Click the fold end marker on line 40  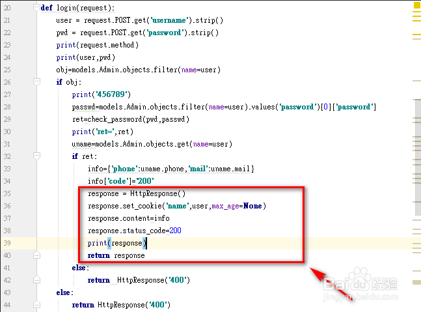pyautogui.click(x=37, y=255)
